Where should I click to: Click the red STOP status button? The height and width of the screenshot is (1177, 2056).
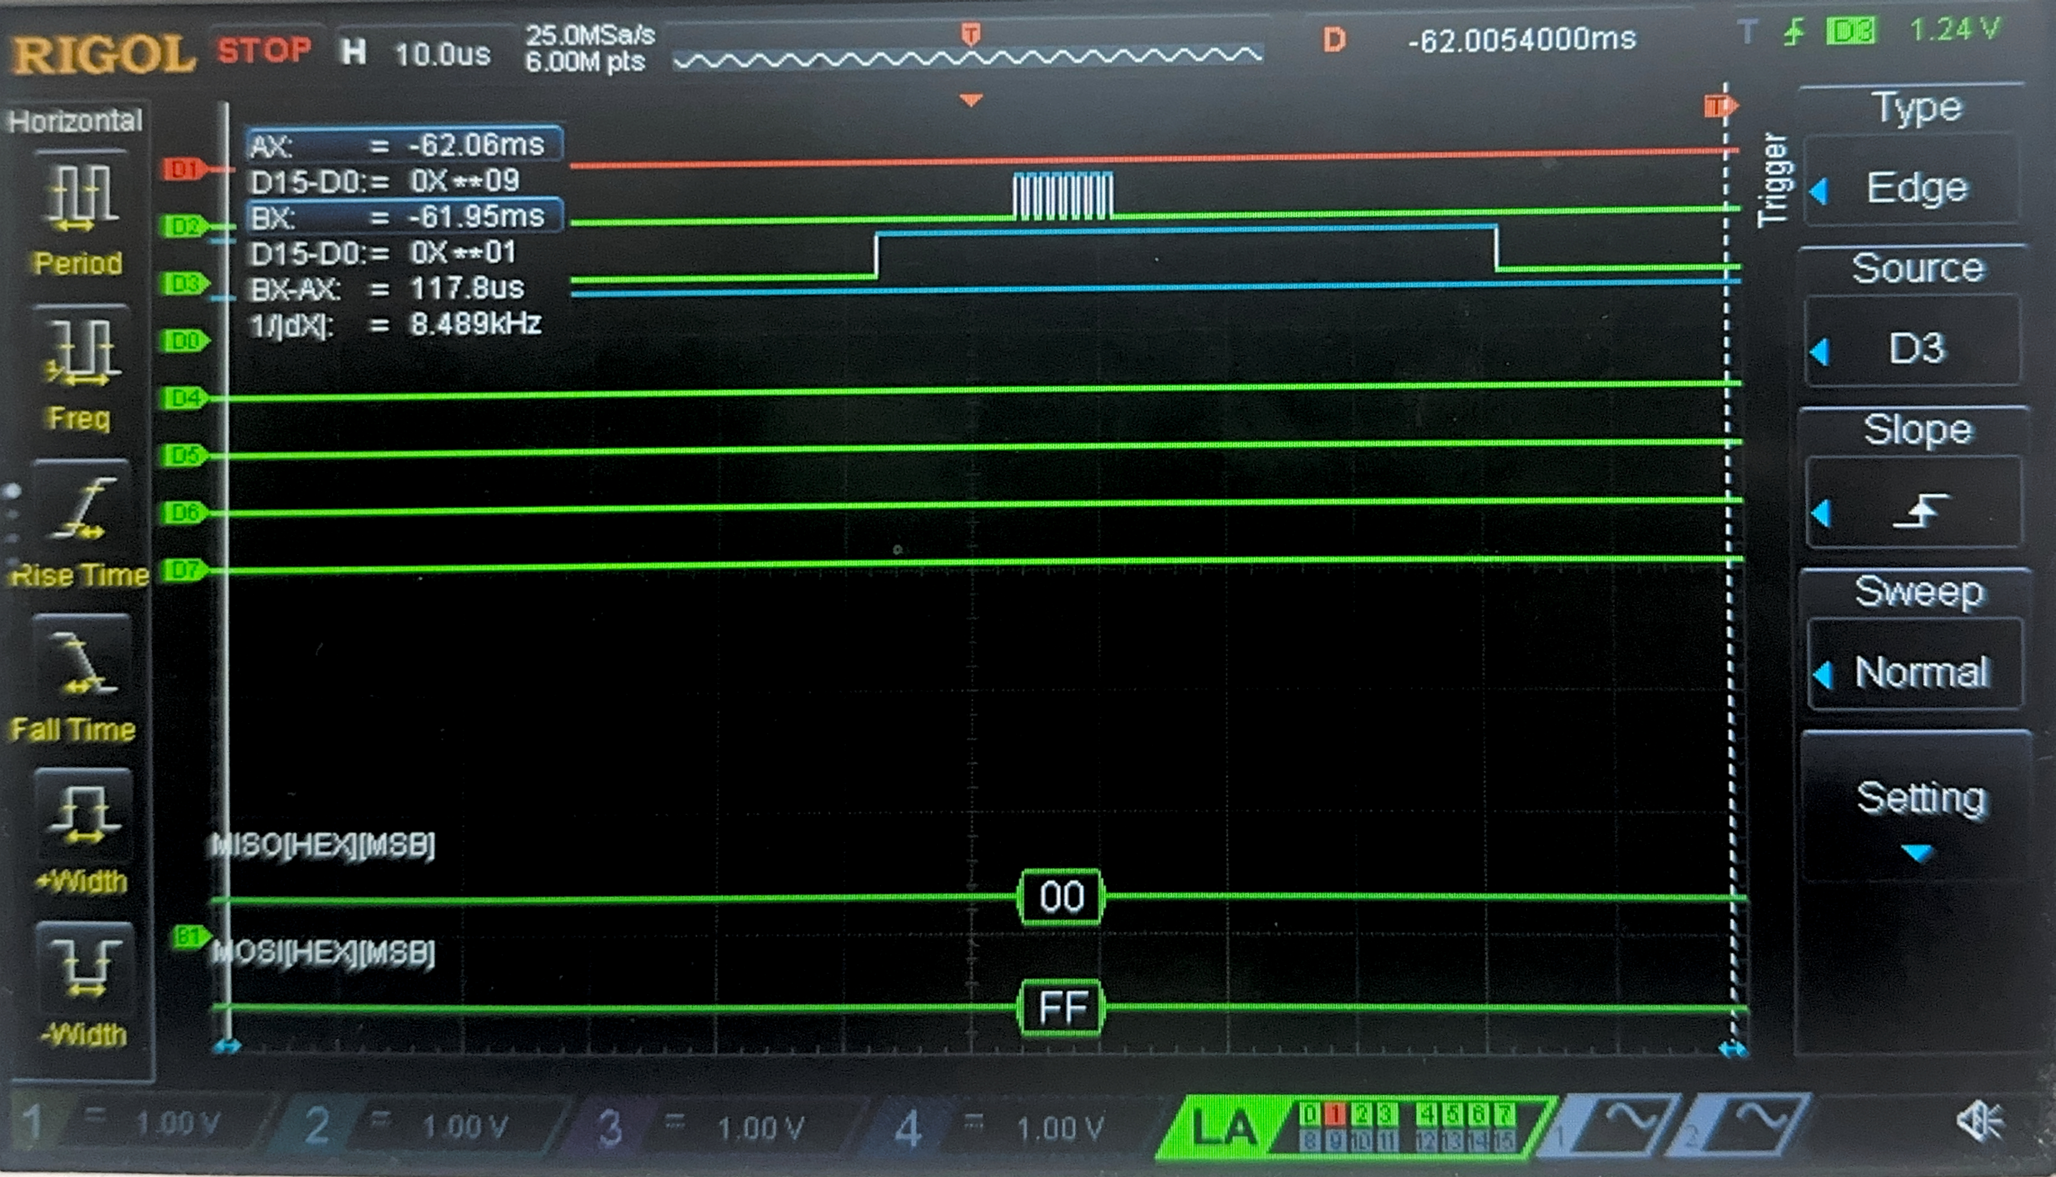click(x=263, y=50)
